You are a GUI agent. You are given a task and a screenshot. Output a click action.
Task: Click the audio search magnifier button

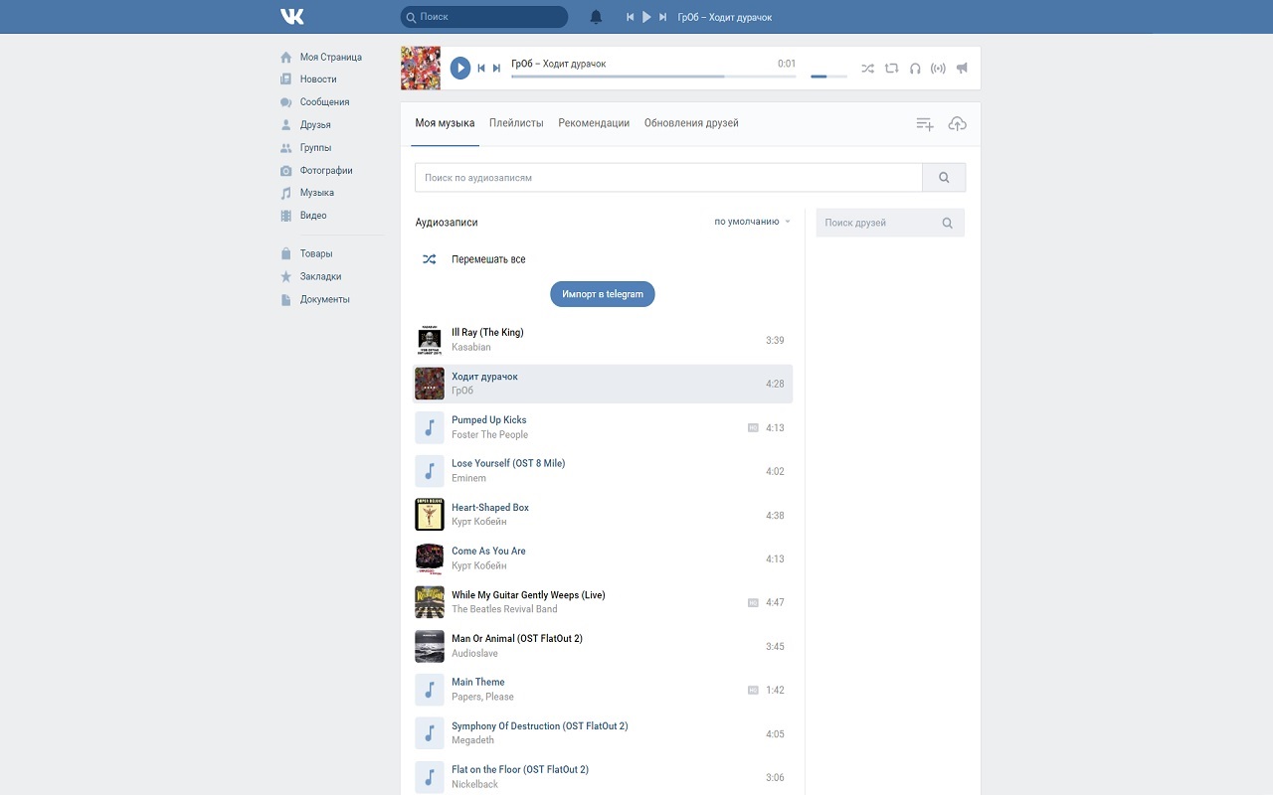(944, 178)
